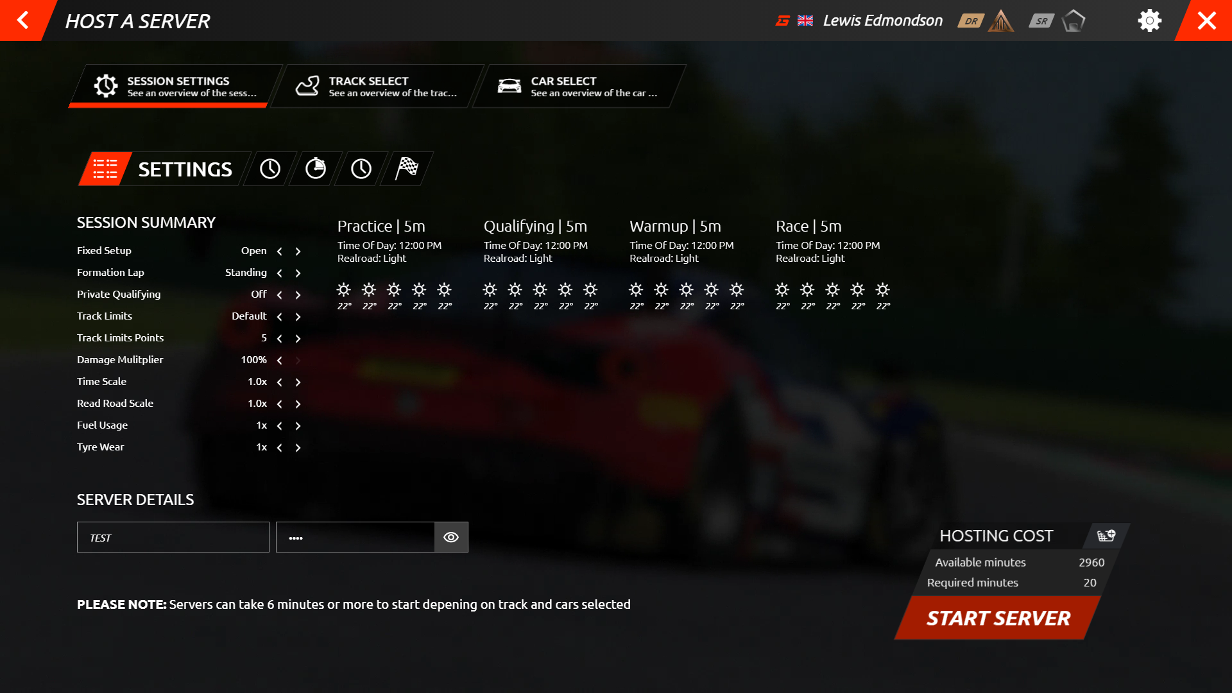Screen dimensions: 1232x693
Task: Toggle password visibility eye icon
Action: pos(452,536)
